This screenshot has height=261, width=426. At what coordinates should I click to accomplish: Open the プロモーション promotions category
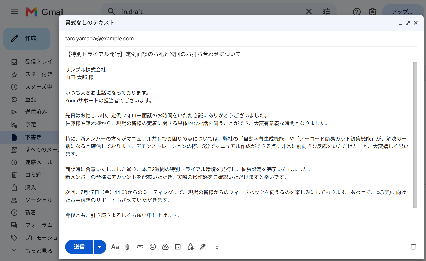point(30,238)
